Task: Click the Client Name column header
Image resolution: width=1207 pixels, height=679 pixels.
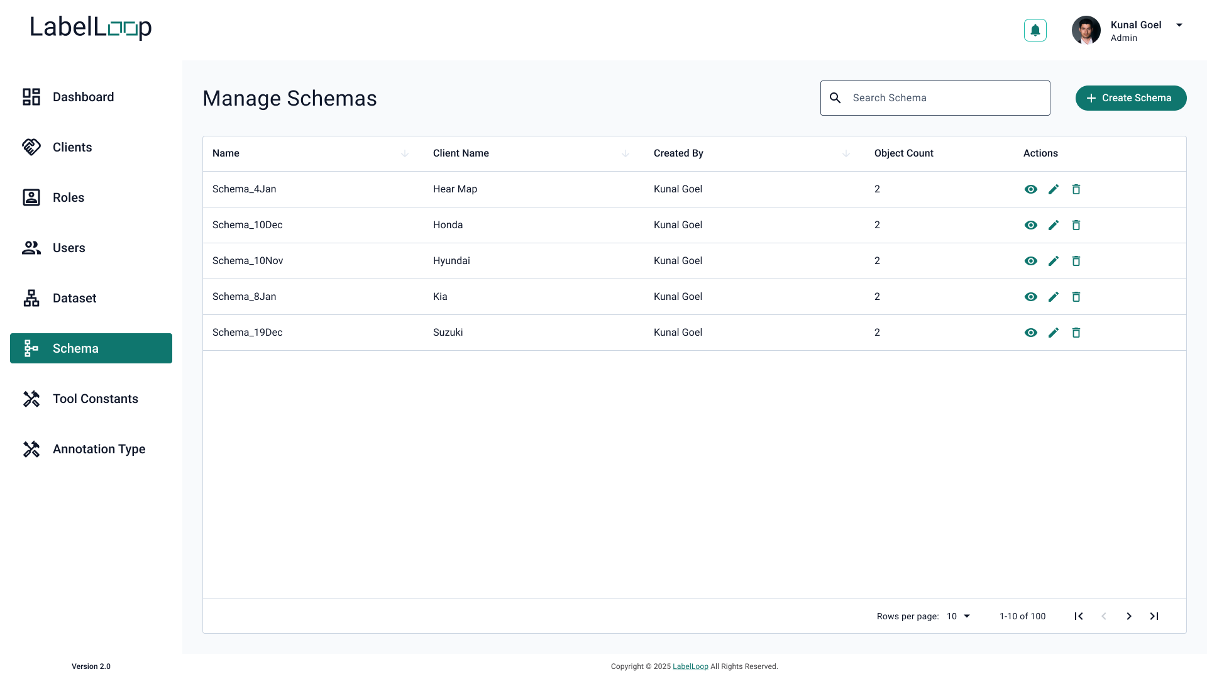Action: pyautogui.click(x=461, y=153)
